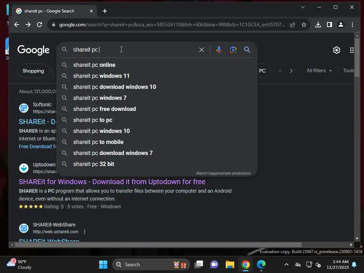Choose suggestion shareit pc windows 10
The width and height of the screenshot is (364, 273).
click(x=157, y=131)
